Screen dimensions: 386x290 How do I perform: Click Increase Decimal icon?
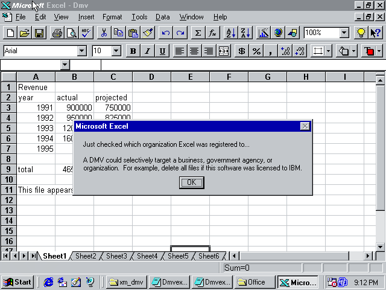click(x=285, y=51)
